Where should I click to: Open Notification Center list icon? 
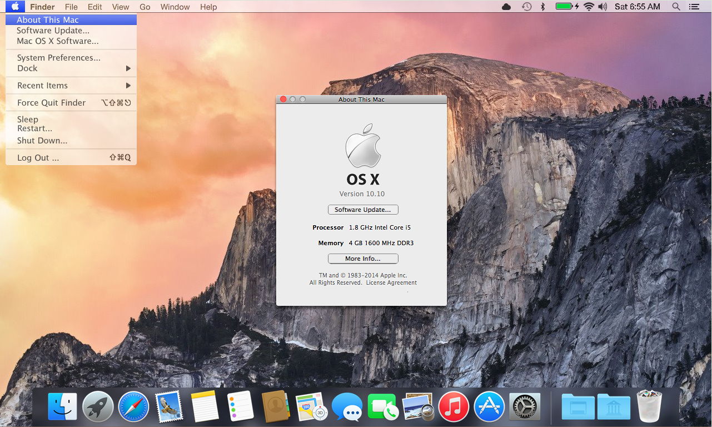tap(693, 7)
